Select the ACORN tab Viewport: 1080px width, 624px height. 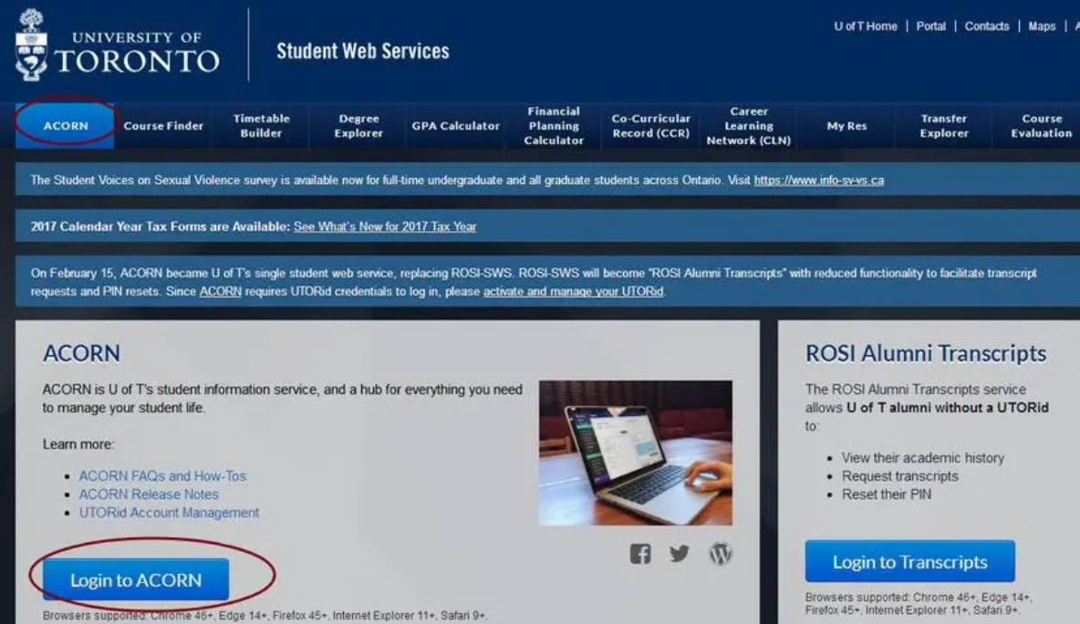point(66,126)
